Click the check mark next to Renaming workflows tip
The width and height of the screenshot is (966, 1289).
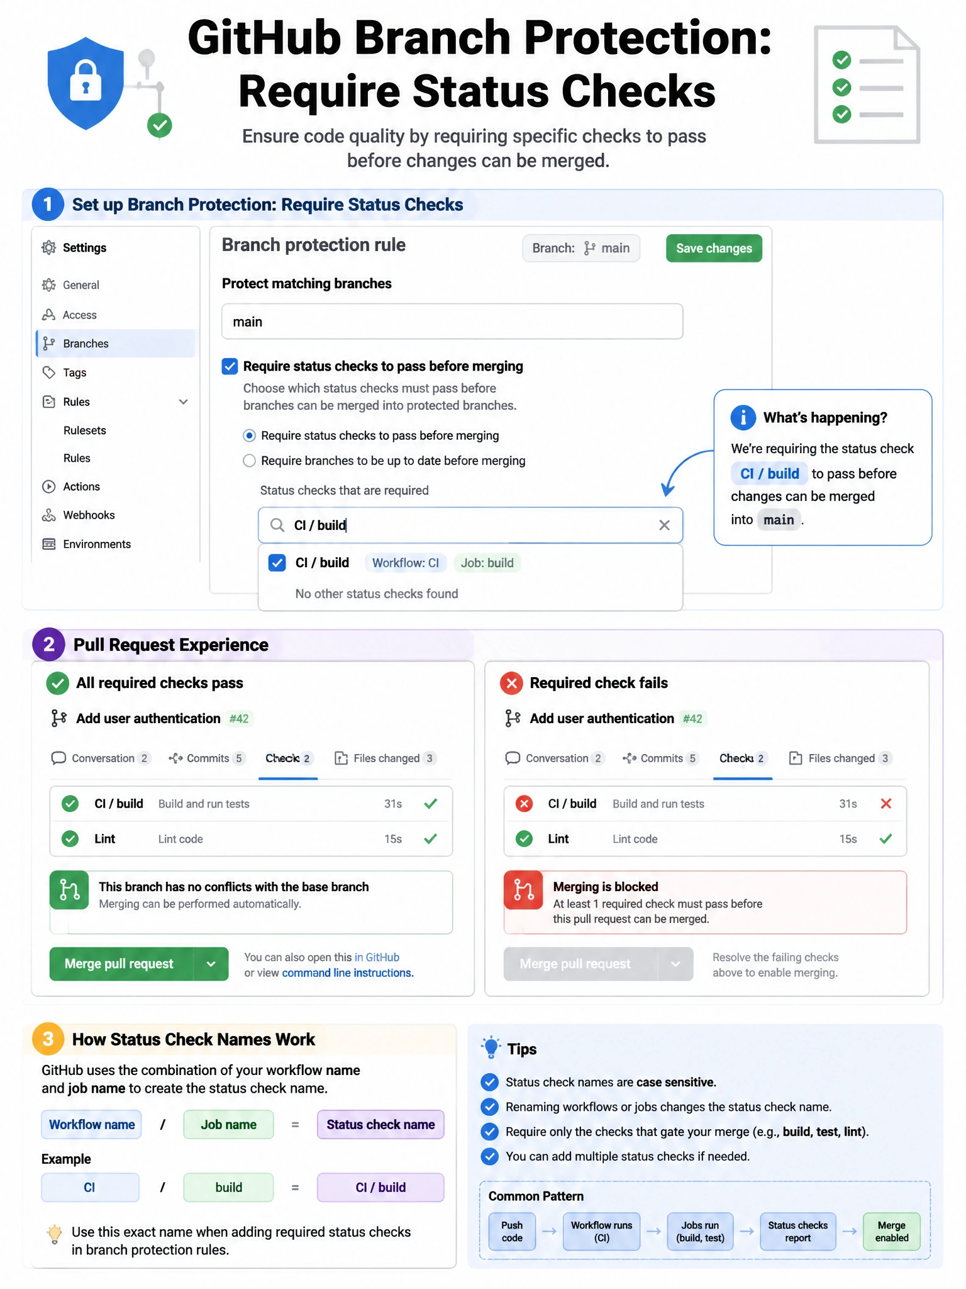pos(489,1106)
